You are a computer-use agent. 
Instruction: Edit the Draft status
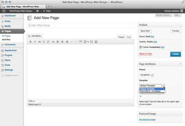pyautogui.click(x=152, y=36)
